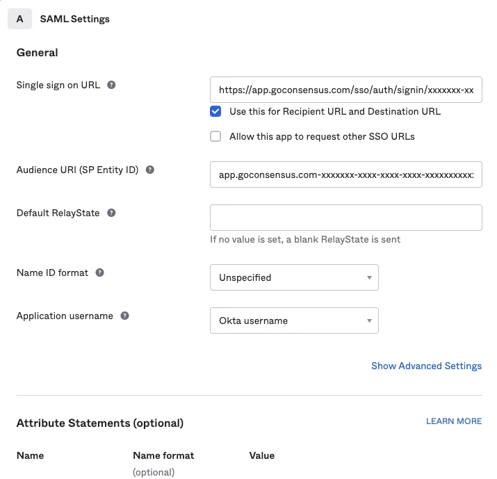
Task: Click the Attribute Statements (optional) heading
Action: [99, 423]
